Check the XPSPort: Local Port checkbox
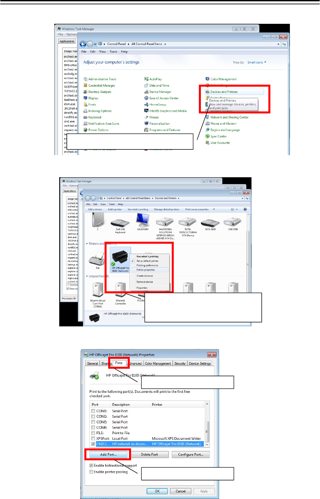320x499 pixels. click(x=93, y=438)
